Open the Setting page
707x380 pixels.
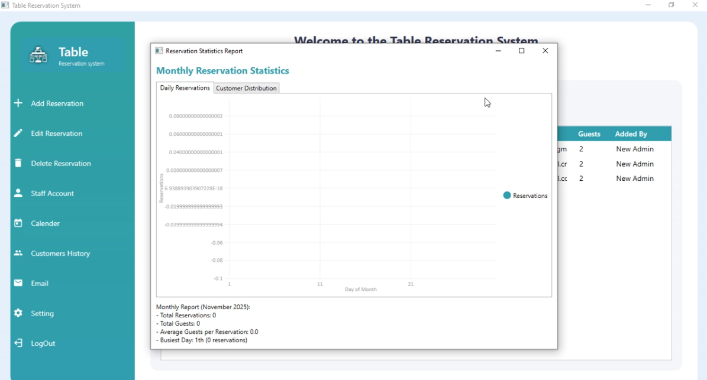click(43, 313)
